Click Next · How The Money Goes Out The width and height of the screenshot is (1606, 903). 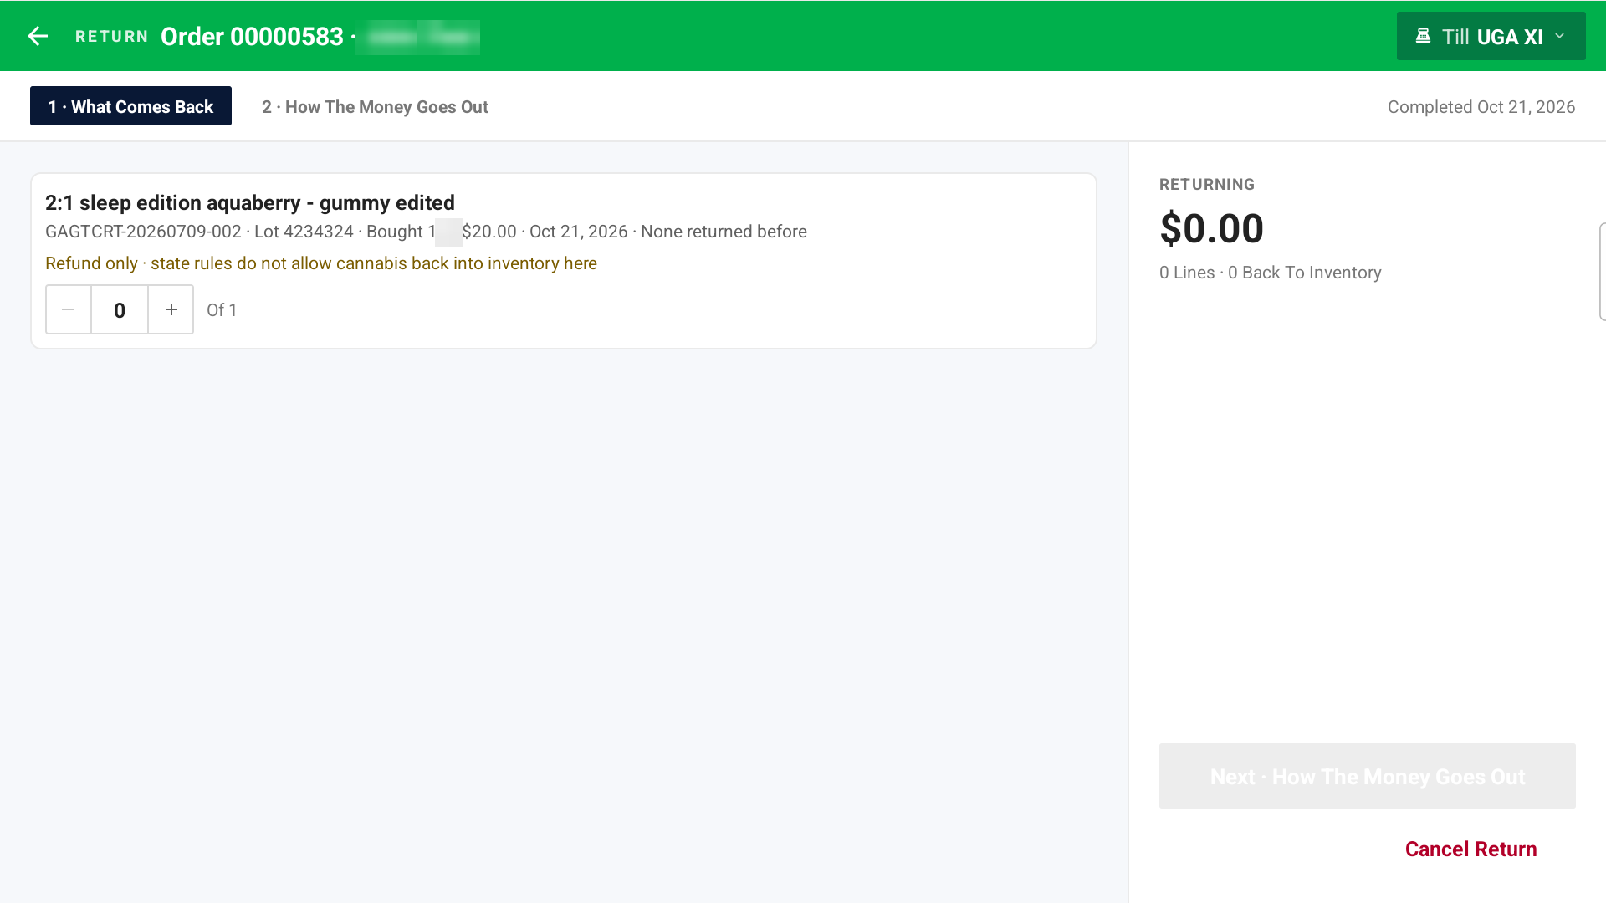pyautogui.click(x=1367, y=776)
